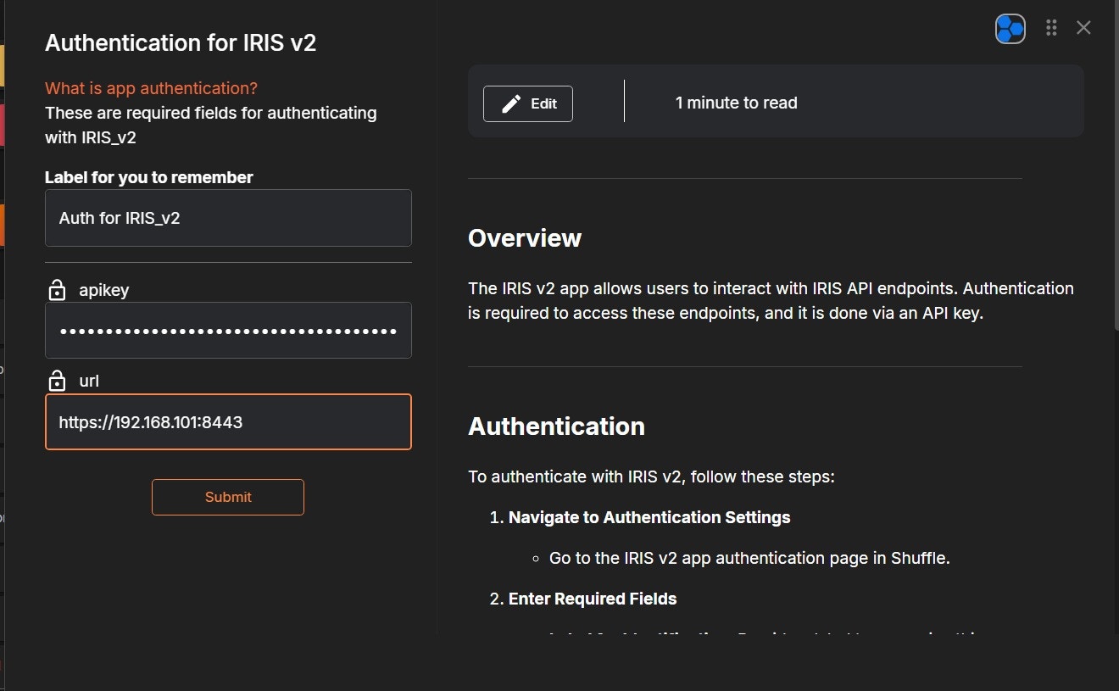This screenshot has width=1119, height=691.
Task: Select the red app icon on the left edge
Action: coord(3,123)
